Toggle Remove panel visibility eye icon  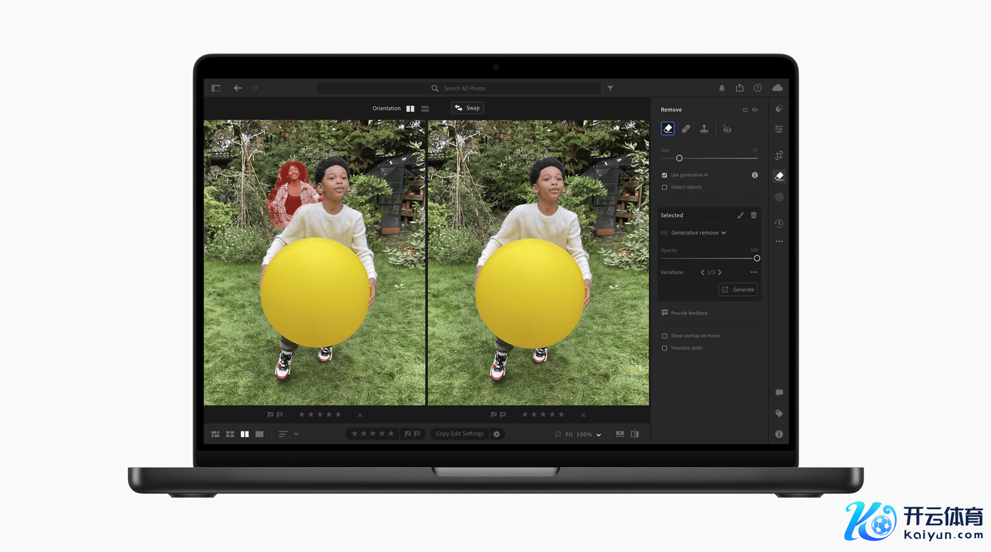point(755,110)
